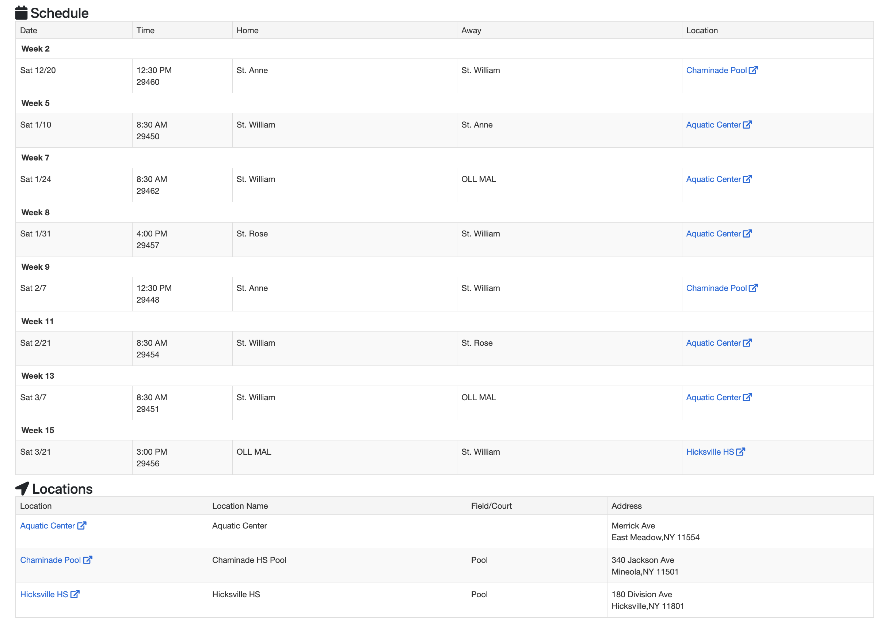Click external-link icon for Sat 3/21 Hicksville HS

click(x=740, y=452)
